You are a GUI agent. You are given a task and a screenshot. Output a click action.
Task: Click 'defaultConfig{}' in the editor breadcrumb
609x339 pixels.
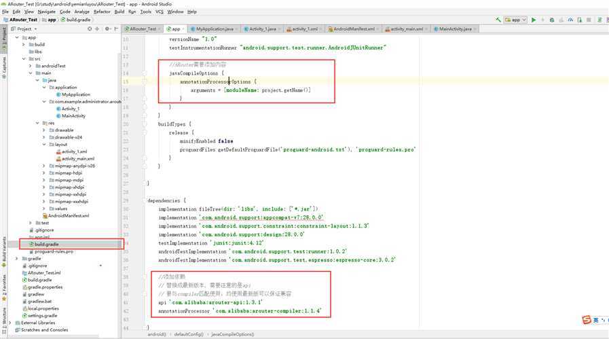188,334
